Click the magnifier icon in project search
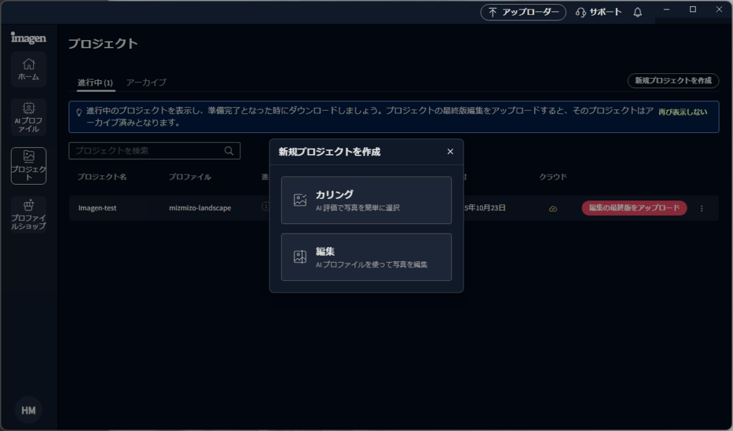 coord(229,151)
